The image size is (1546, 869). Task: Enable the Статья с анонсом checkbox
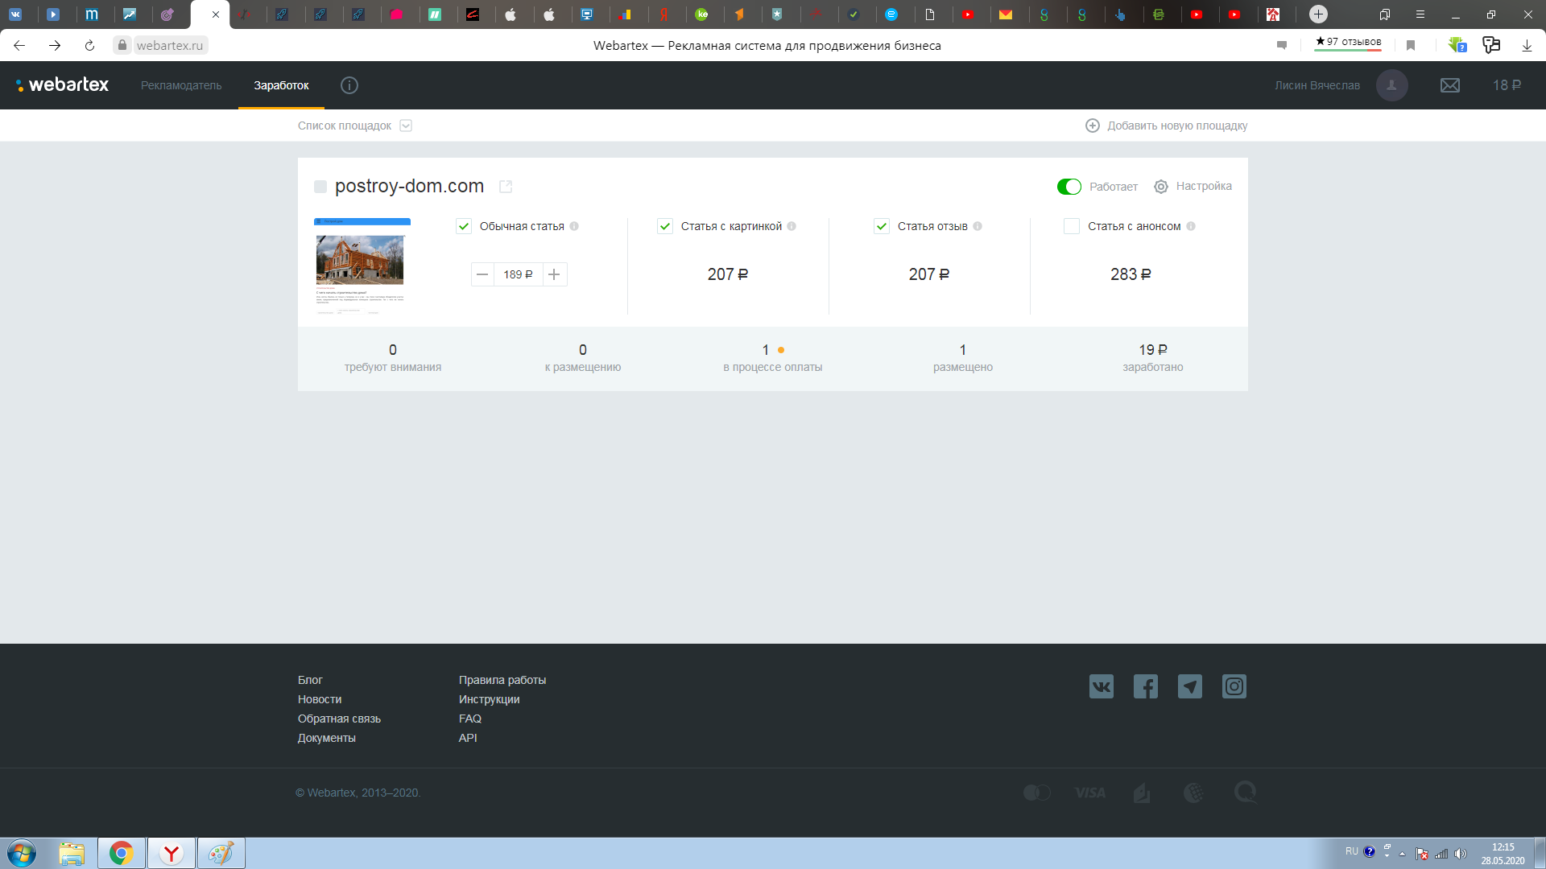pos(1071,226)
